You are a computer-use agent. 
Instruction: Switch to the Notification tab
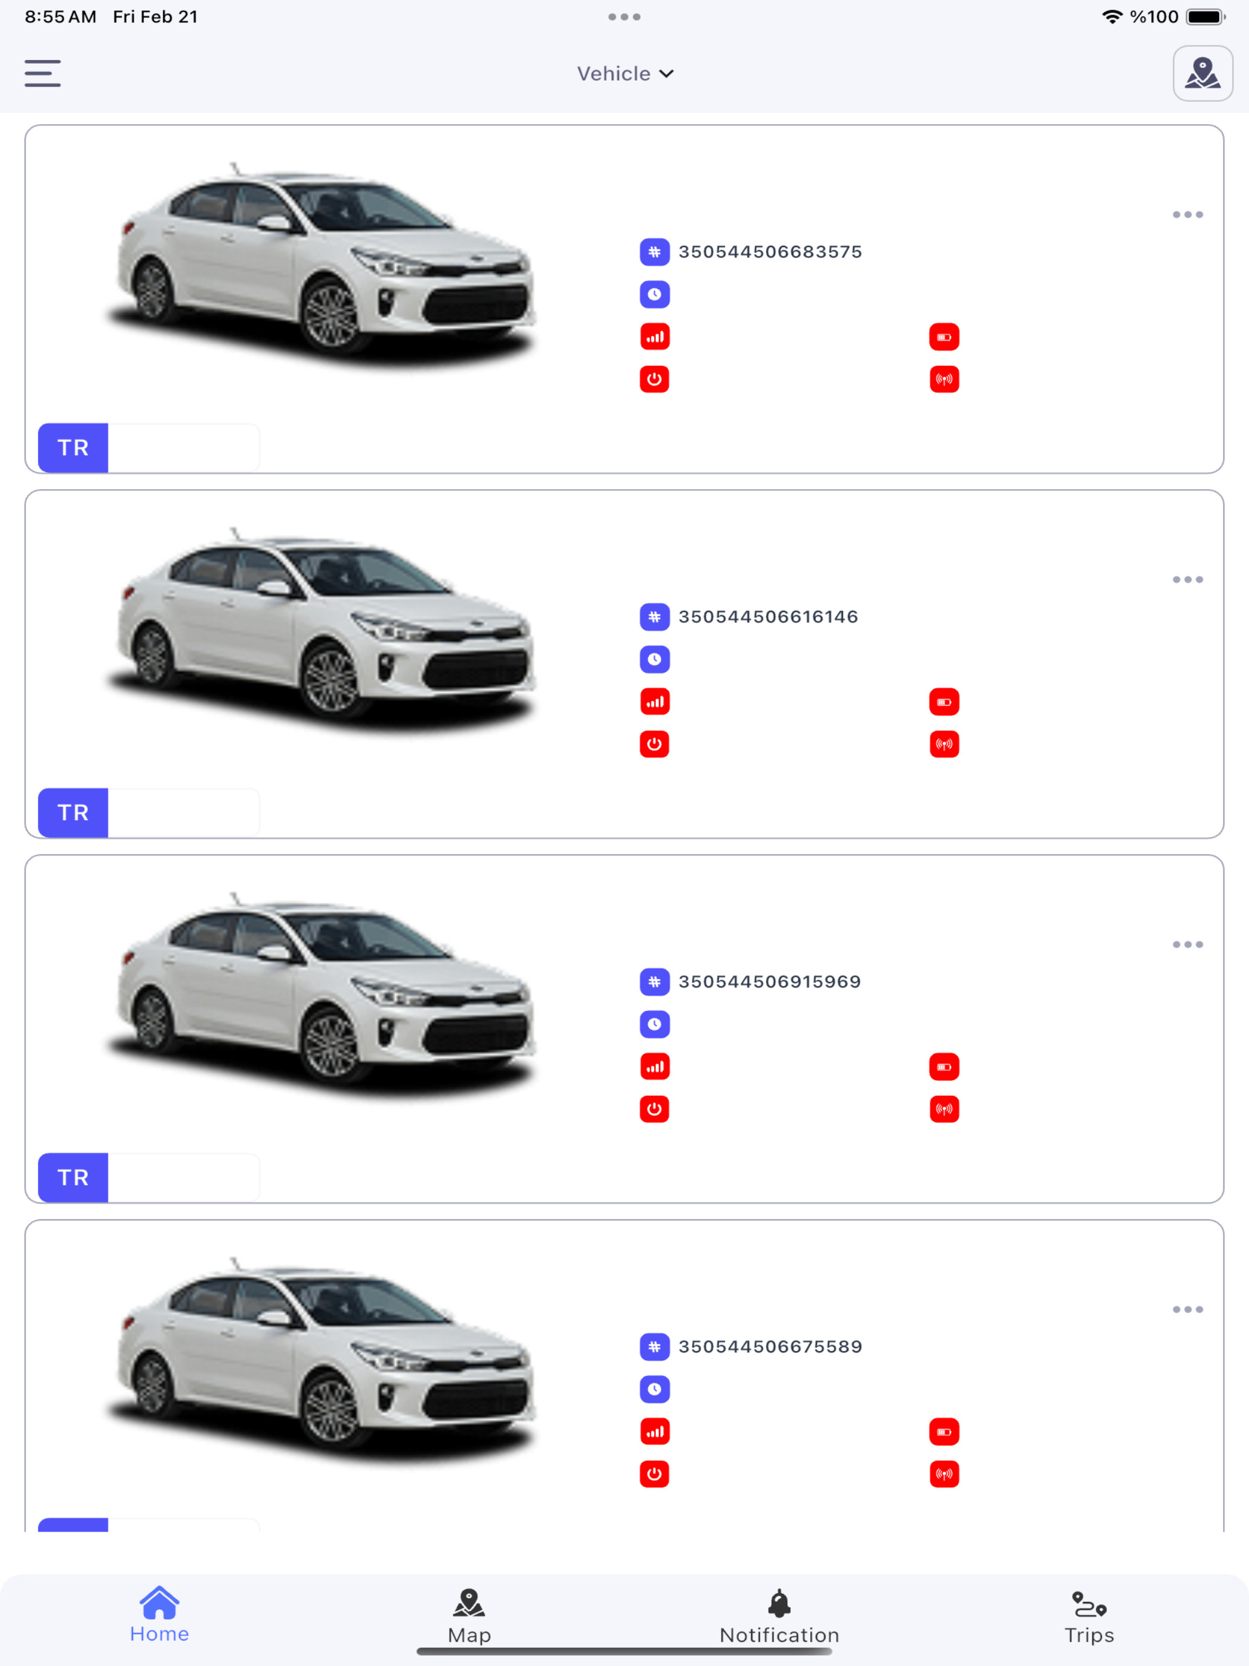(779, 1616)
